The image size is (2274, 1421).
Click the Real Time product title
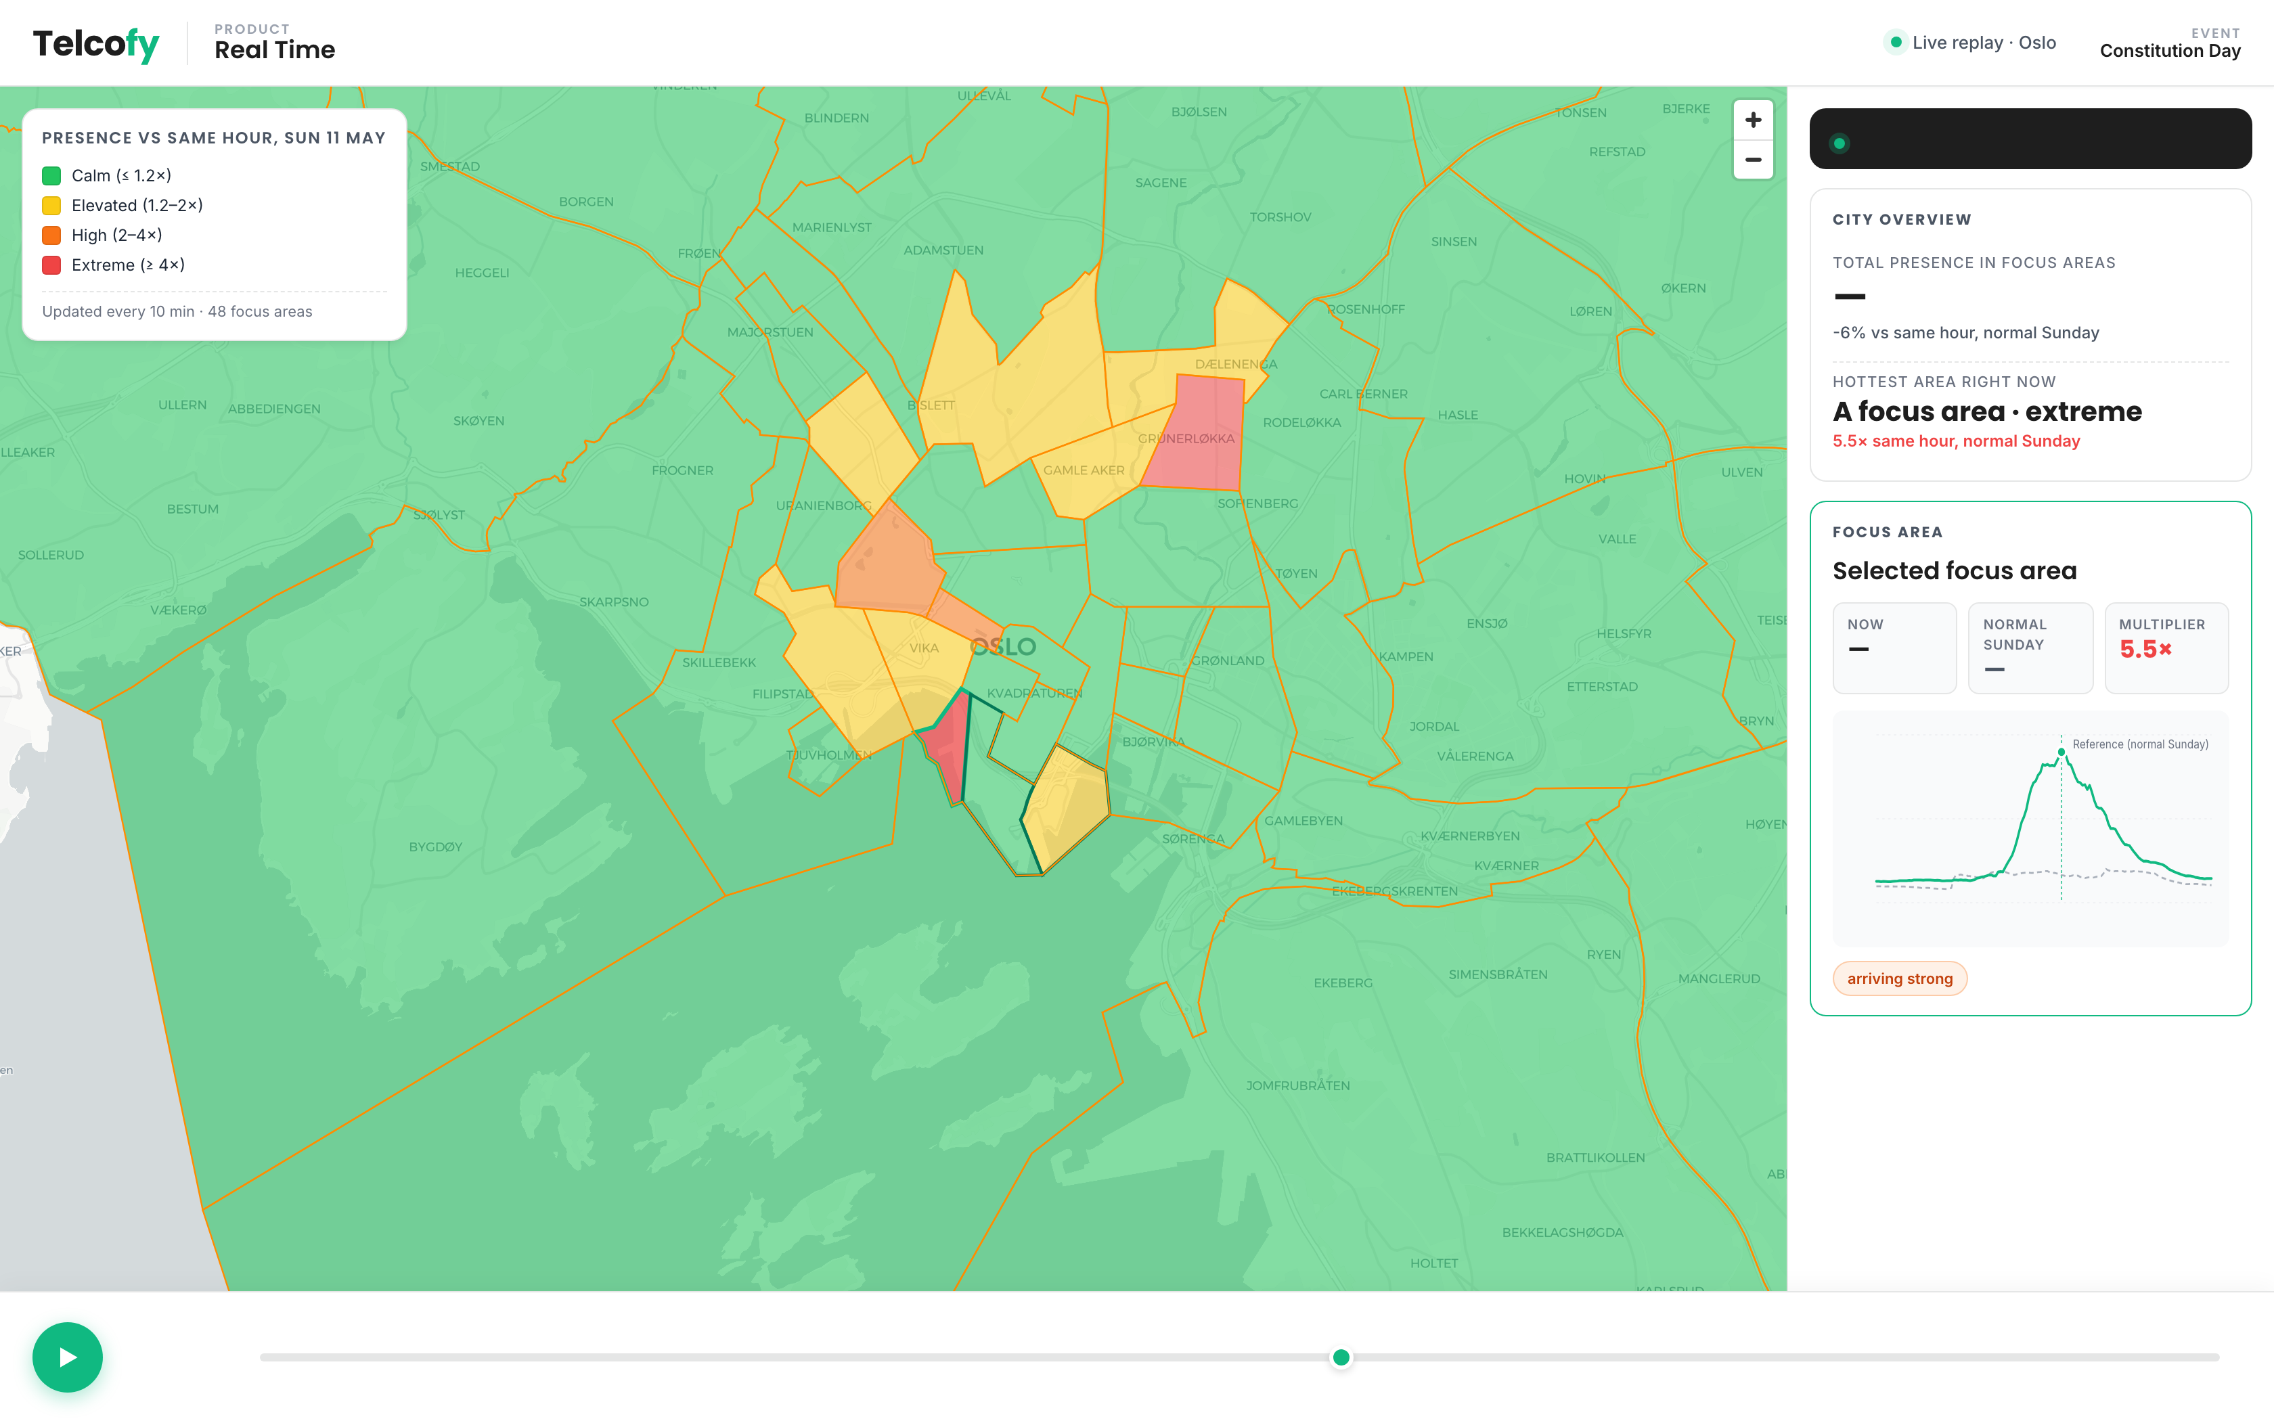[x=274, y=50]
